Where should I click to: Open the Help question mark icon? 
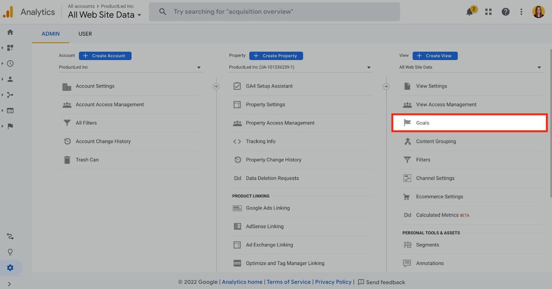tap(505, 12)
